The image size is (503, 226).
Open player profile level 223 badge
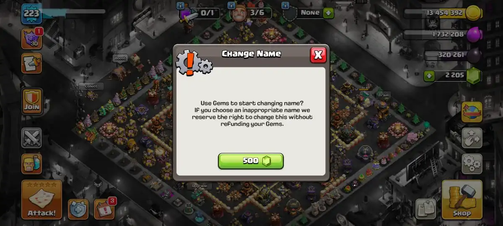tap(31, 14)
